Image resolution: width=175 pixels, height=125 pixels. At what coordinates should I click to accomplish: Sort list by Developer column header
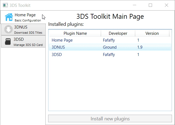[x=118, y=33]
